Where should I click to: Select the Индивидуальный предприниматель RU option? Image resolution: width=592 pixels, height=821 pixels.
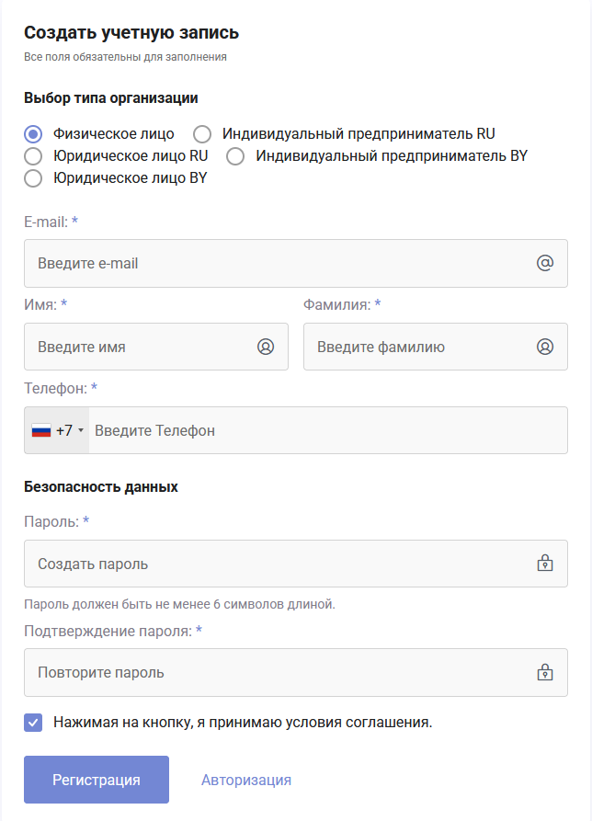click(201, 134)
